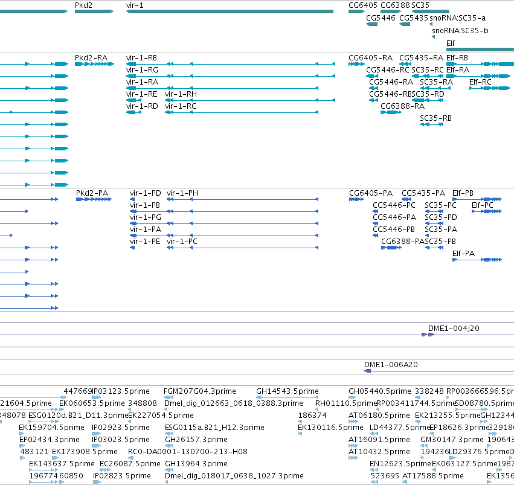The width and height of the screenshot is (514, 485).
Task: Select protein label Elf-PC
Action: pyautogui.click(x=483, y=205)
